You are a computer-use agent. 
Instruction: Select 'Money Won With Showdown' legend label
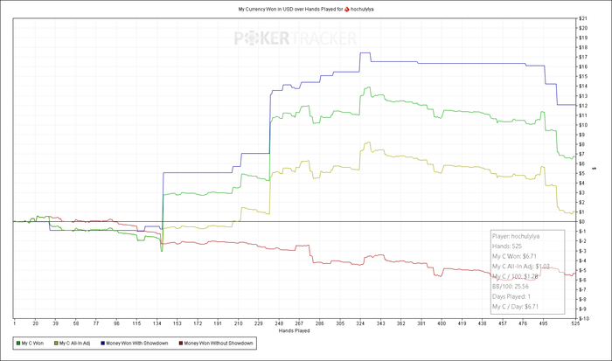tap(137, 344)
